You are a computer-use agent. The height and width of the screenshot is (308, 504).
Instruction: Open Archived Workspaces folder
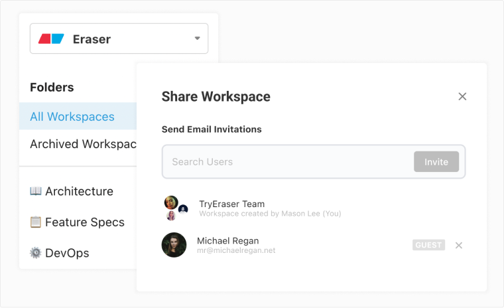[82, 144]
